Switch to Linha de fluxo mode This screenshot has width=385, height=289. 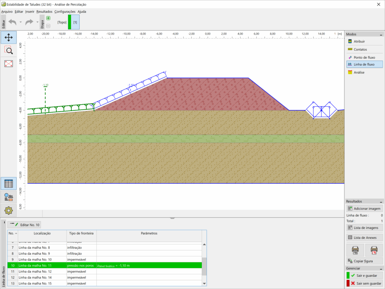[x=364, y=64]
